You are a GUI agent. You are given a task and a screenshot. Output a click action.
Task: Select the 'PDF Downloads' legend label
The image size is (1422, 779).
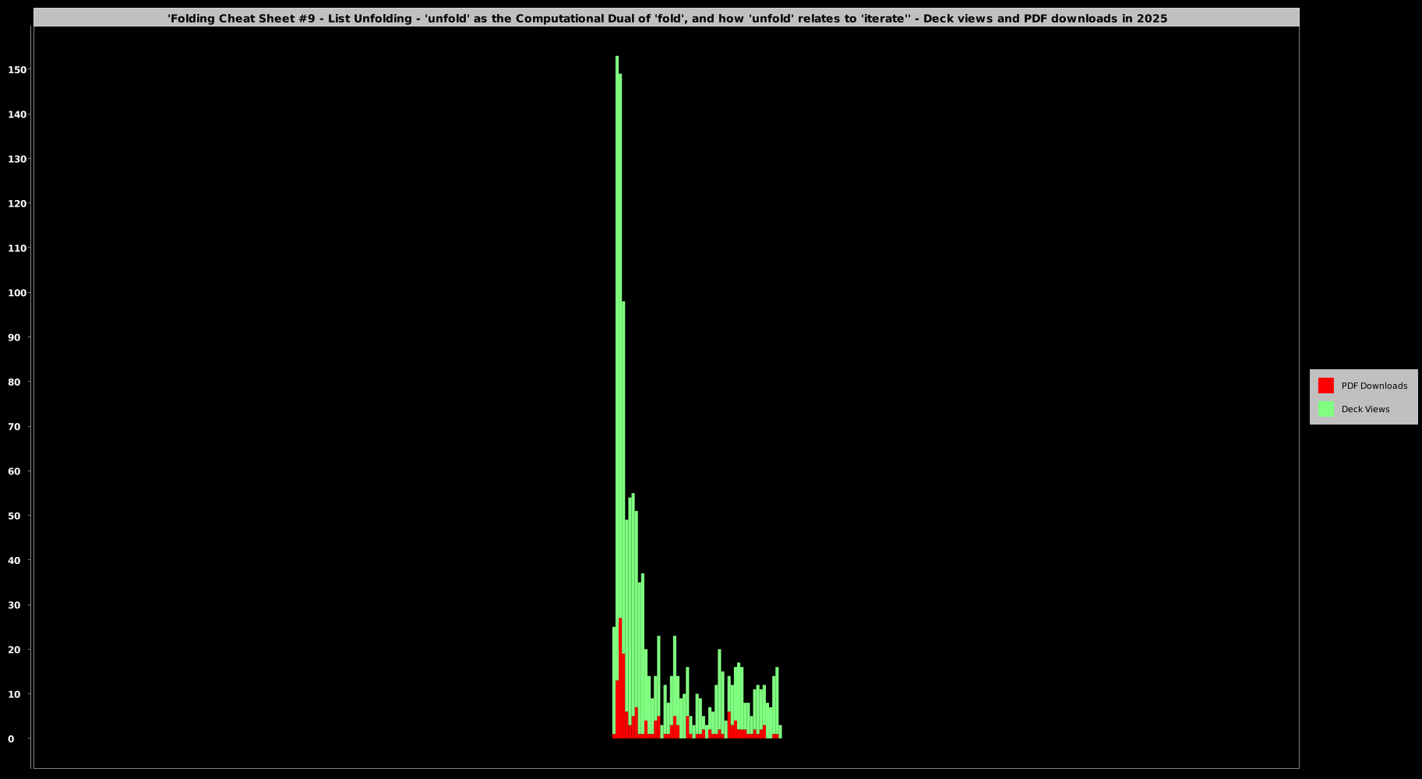click(x=1374, y=386)
